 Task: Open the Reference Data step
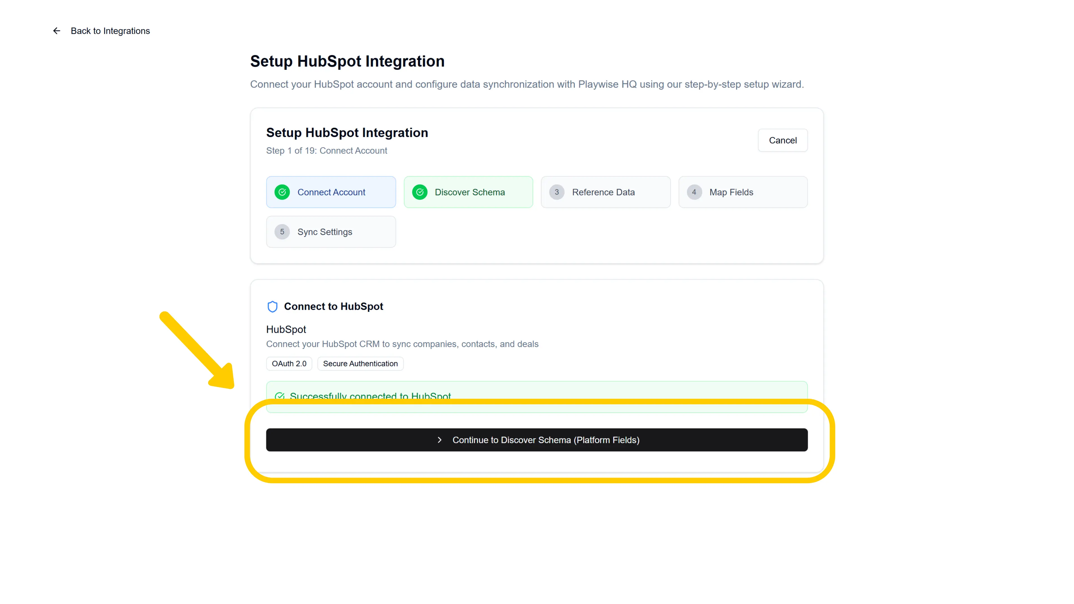[x=605, y=192]
